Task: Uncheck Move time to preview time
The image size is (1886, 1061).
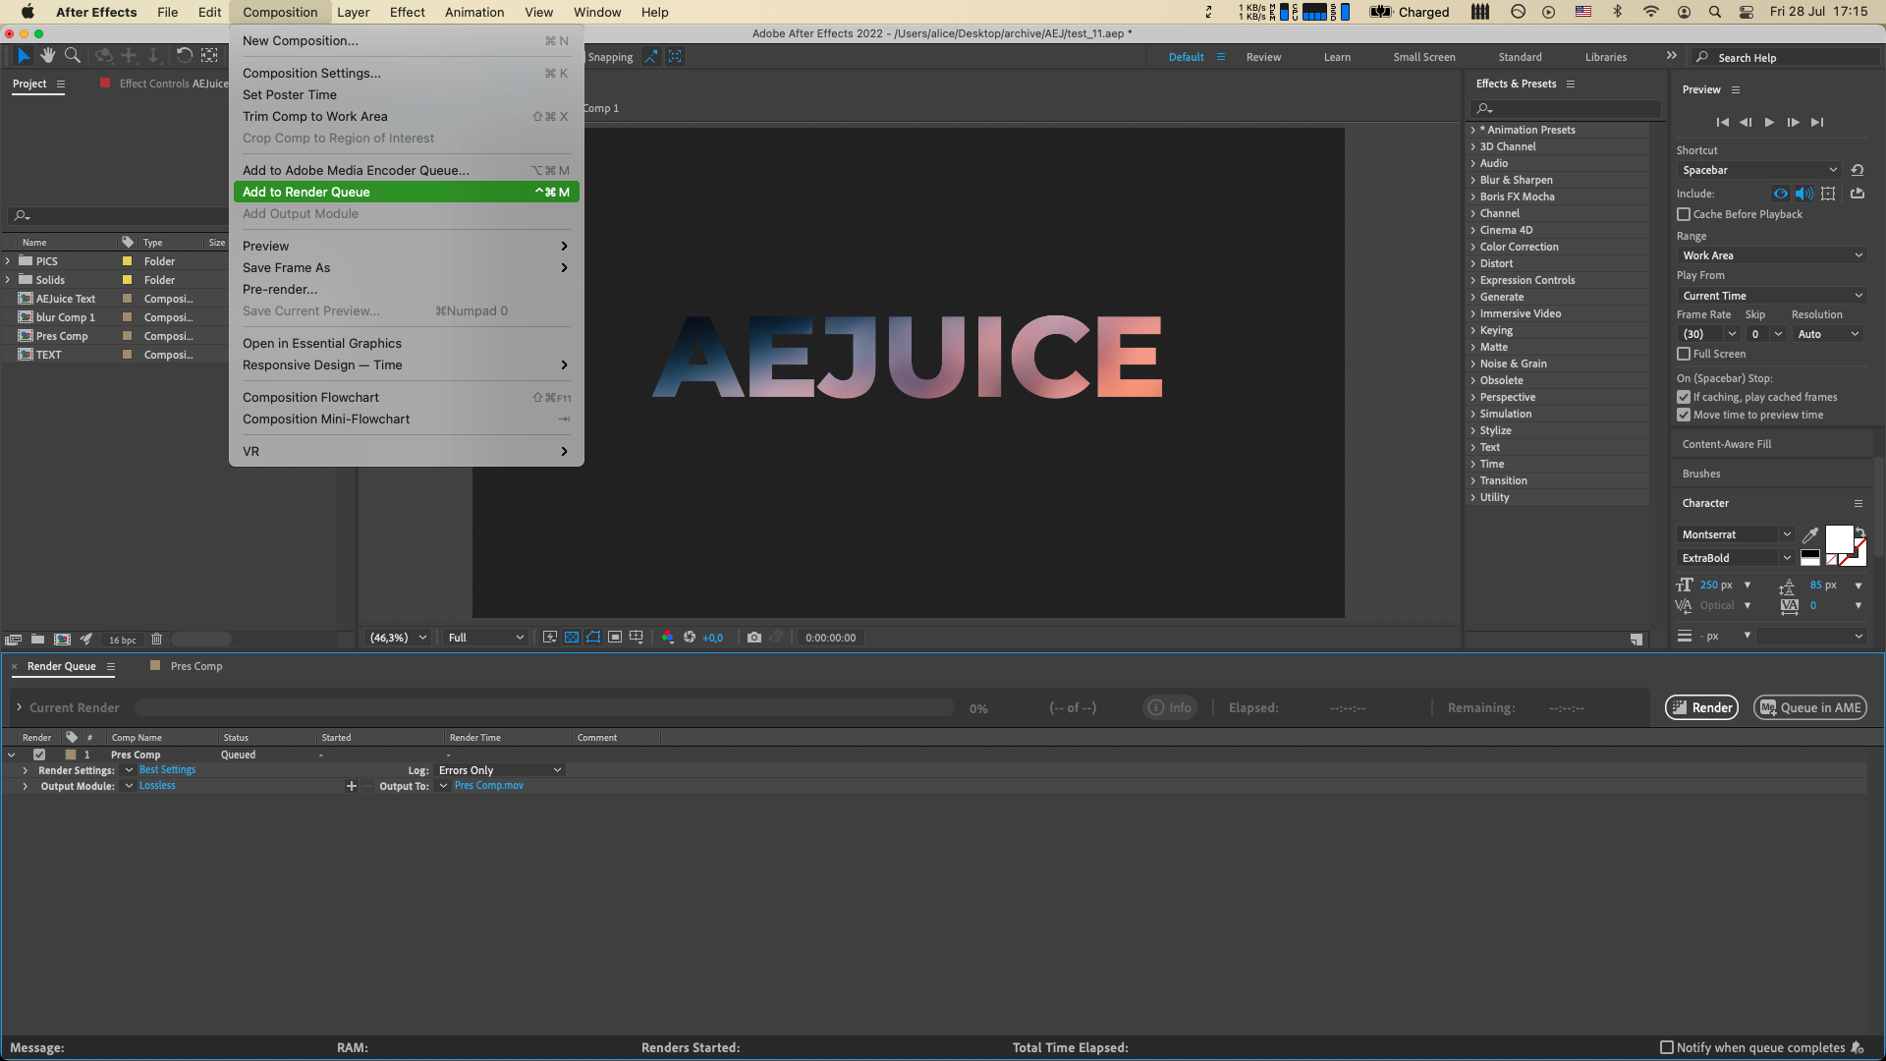Action: click(x=1684, y=415)
